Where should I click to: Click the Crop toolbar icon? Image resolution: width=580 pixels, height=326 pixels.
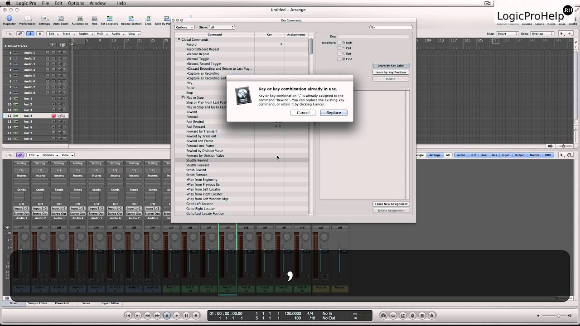click(x=148, y=20)
